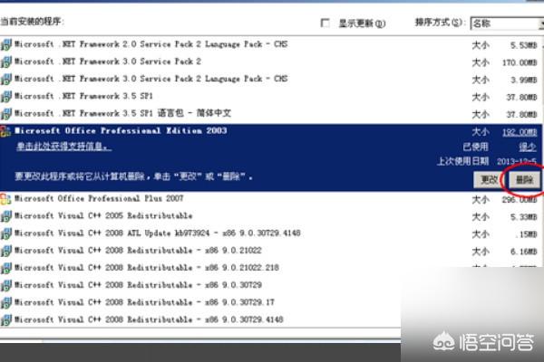Click the 6.16MB size value
This screenshot has width=544, height=362.
[523, 252]
